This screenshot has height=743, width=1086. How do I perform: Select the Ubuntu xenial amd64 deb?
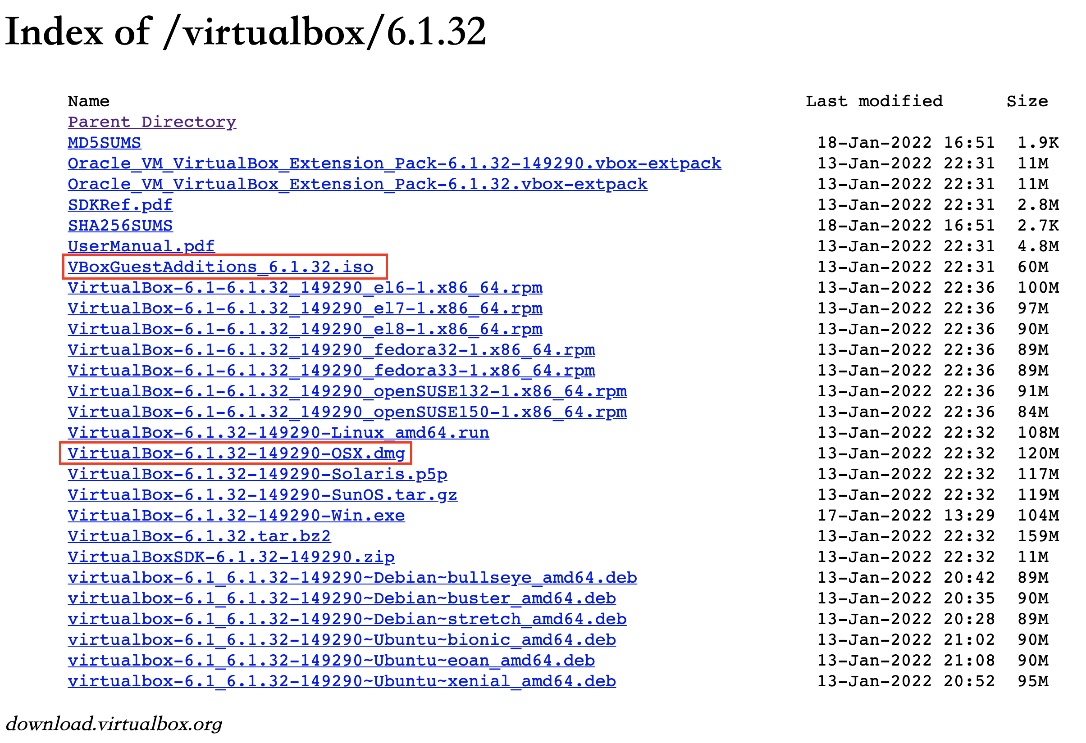point(341,681)
